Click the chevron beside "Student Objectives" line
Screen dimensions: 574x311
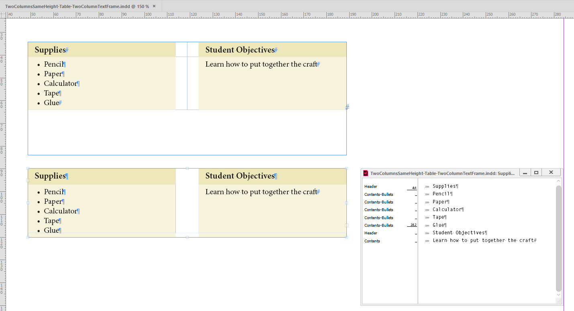[x=427, y=232]
